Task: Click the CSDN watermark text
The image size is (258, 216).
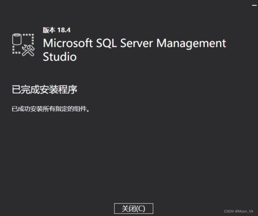Action: pos(229,211)
